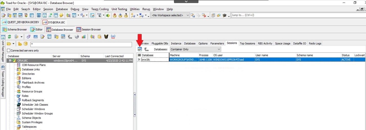Switch to the Space Usage tab
366x130 pixels.
pyautogui.click(x=283, y=43)
